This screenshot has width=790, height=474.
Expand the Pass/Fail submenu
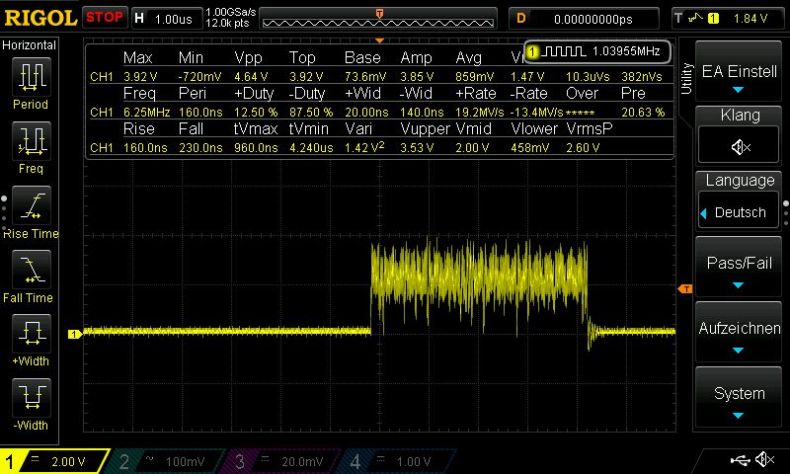[739, 270]
